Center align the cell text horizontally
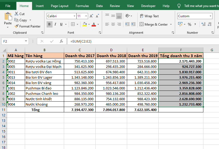 coord(113,25)
